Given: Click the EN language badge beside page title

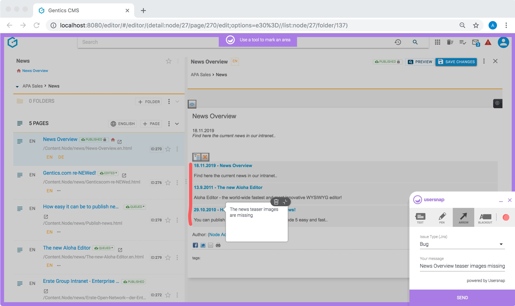Looking at the screenshot, I should pyautogui.click(x=235, y=61).
